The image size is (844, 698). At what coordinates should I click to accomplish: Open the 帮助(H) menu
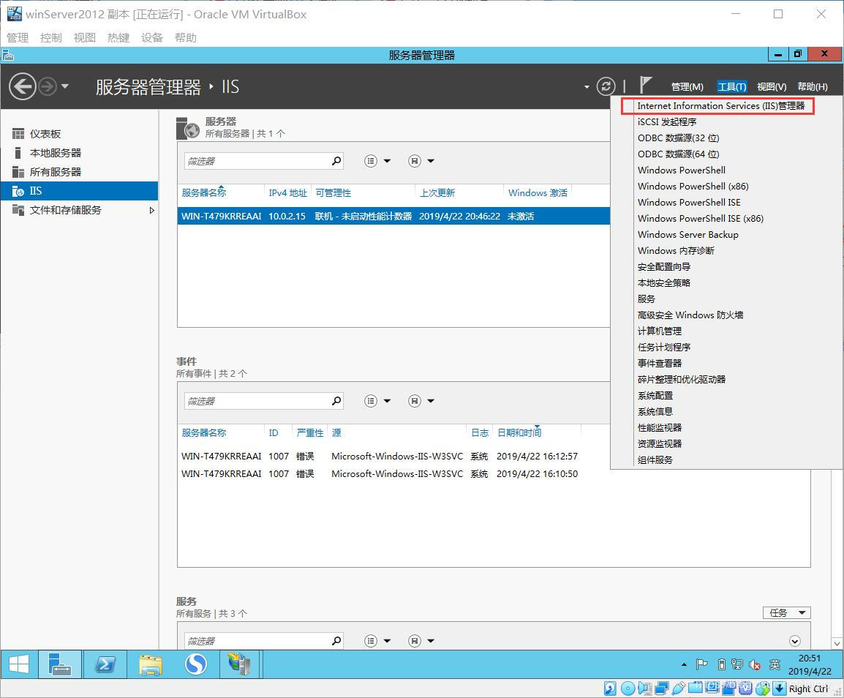pos(813,87)
